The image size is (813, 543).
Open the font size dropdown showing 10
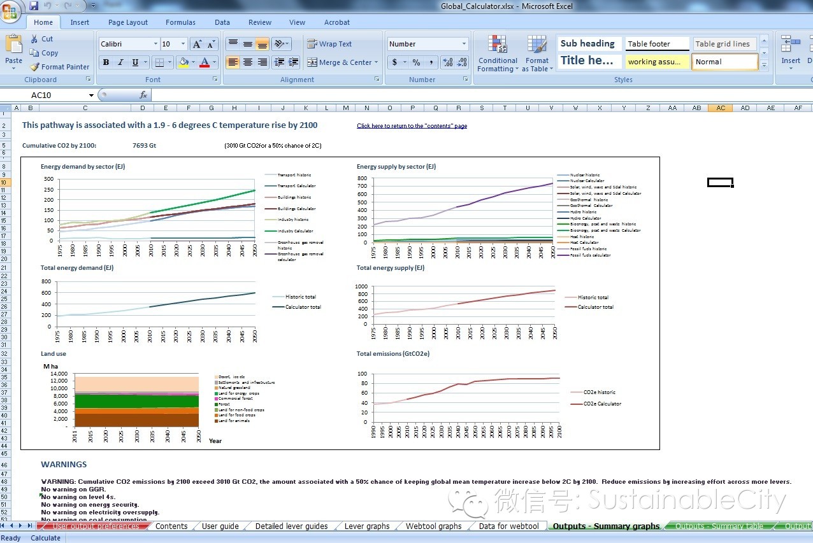point(183,44)
